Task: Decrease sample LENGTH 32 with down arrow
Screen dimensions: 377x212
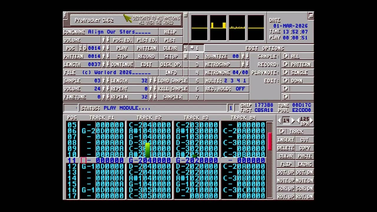Action: pyautogui.click(x=155, y=81)
